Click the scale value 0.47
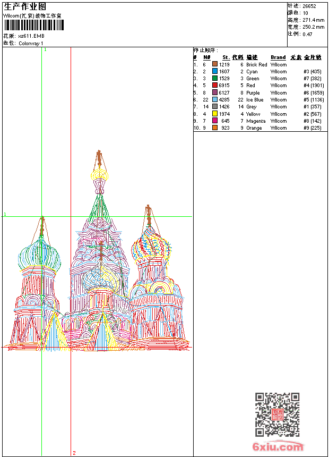Screen dimensions: 329x457 point(307,35)
